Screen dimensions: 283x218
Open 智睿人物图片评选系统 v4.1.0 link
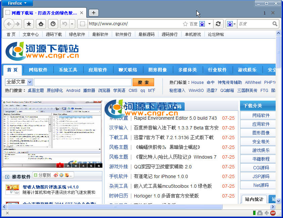(x=51, y=187)
